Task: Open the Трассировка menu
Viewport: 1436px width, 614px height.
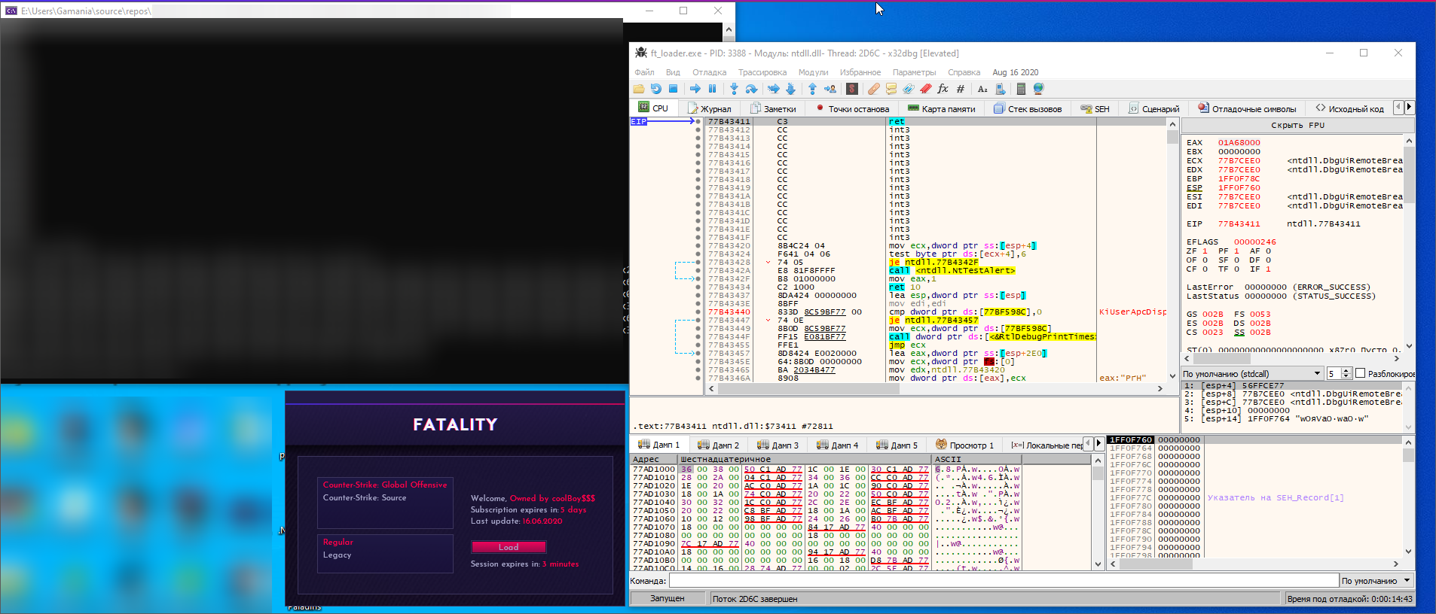Action: [762, 72]
